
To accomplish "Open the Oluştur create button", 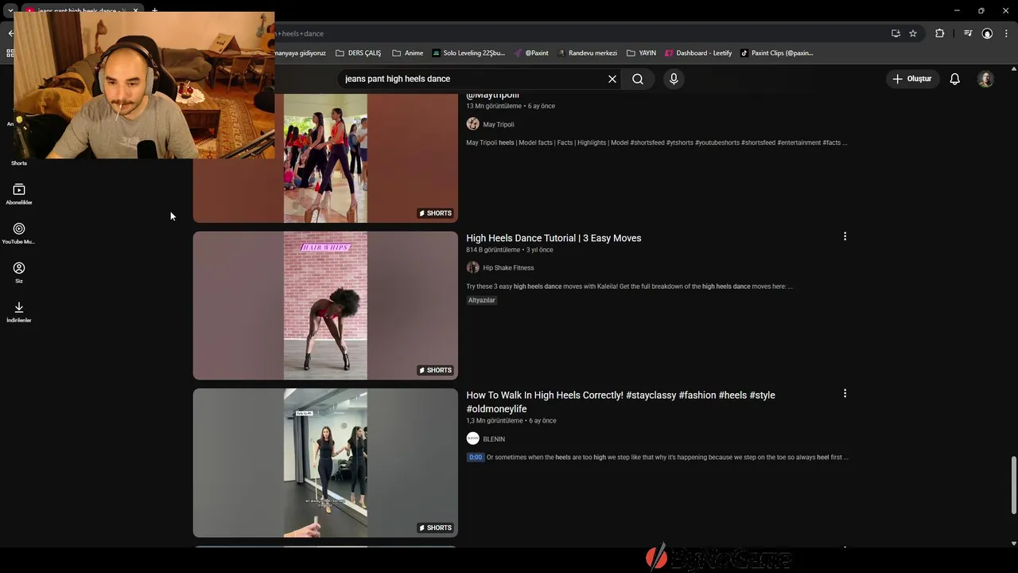I will coord(911,79).
